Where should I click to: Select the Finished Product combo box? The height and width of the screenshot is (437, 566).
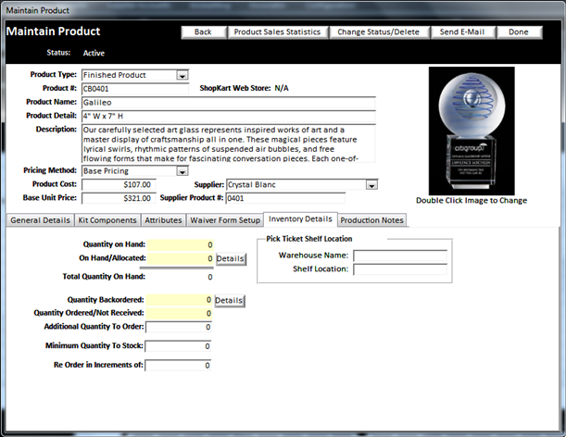point(135,75)
